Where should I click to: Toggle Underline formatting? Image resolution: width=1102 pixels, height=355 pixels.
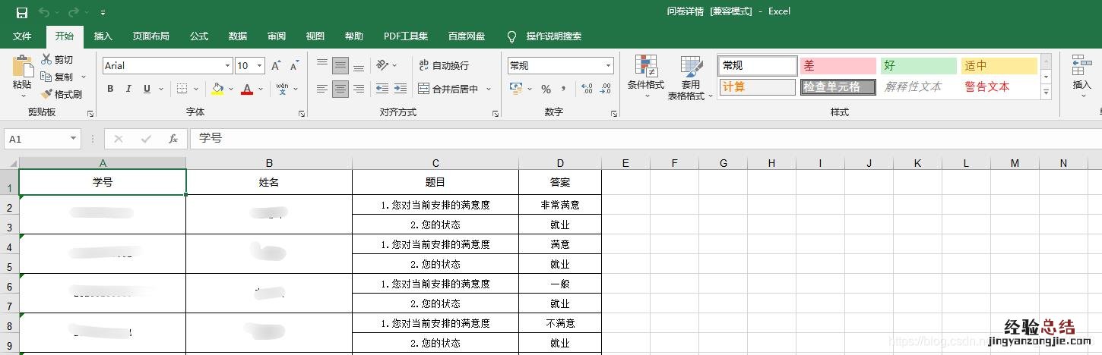(147, 89)
